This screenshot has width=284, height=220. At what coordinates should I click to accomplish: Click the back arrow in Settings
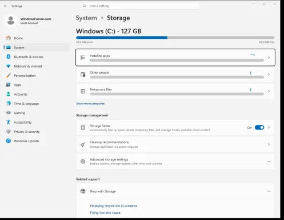point(5,6)
